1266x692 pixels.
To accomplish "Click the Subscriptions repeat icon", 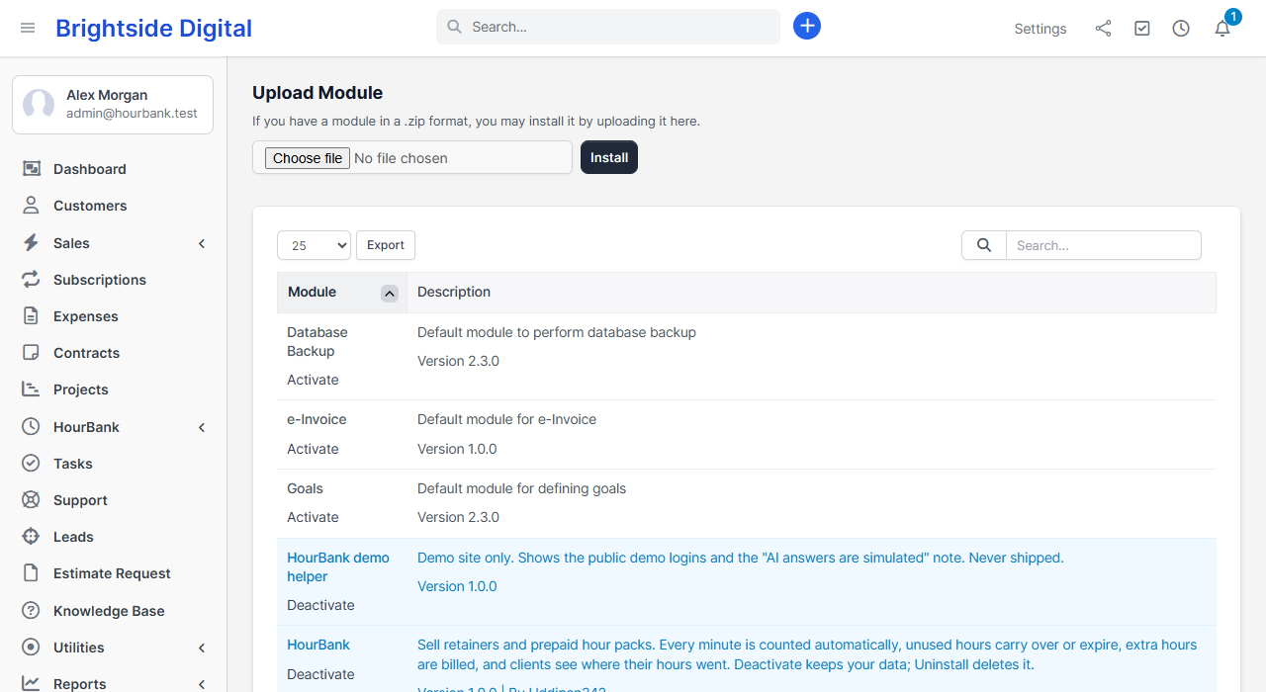I will coord(32,280).
